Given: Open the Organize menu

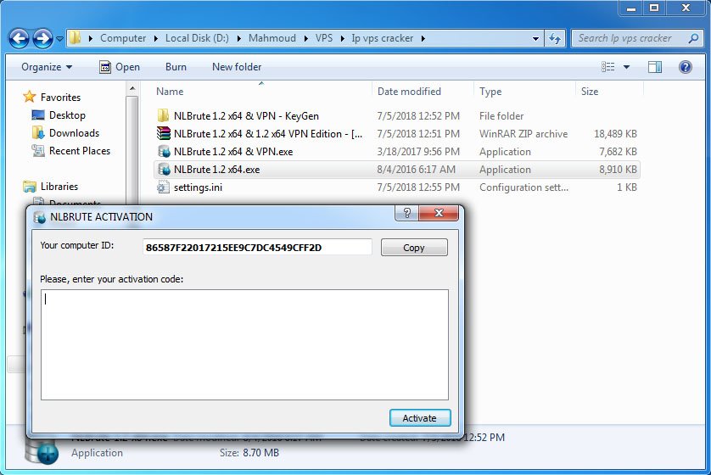Looking at the screenshot, I should click(x=47, y=67).
